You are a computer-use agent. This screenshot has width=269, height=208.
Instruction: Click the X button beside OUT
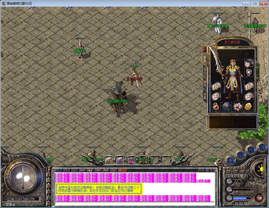click(209, 170)
